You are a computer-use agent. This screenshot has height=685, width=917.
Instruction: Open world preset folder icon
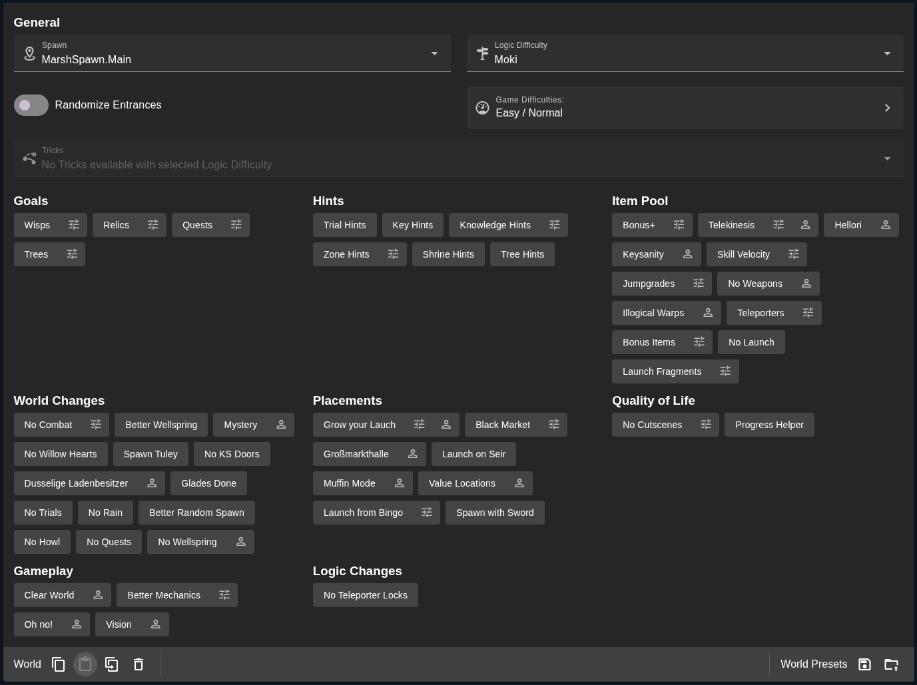(892, 664)
